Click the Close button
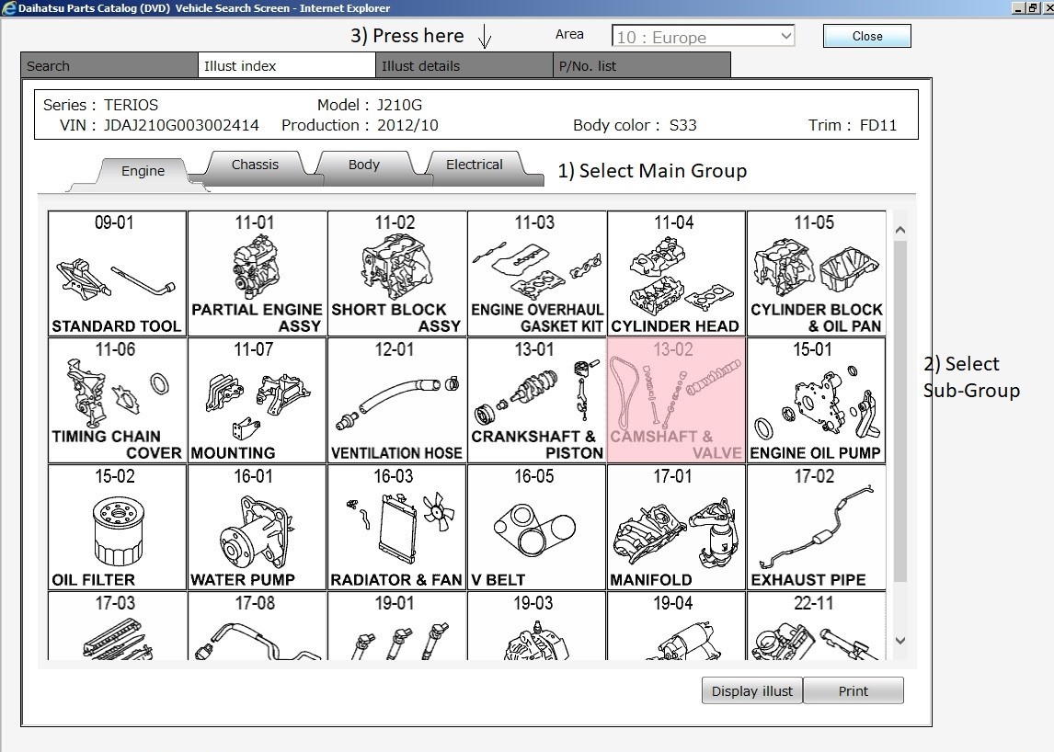The image size is (1054, 752). [x=867, y=36]
